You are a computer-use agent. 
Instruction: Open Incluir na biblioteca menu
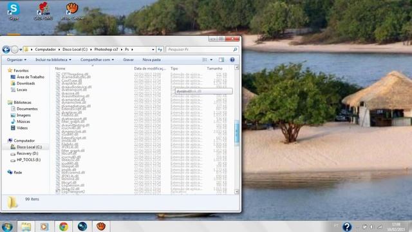(x=53, y=60)
